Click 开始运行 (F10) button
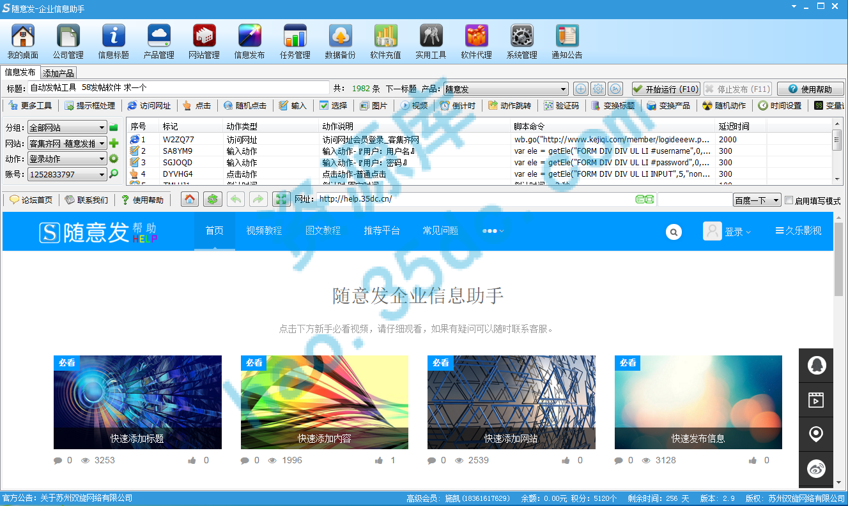This screenshot has width=848, height=506. tap(666, 89)
